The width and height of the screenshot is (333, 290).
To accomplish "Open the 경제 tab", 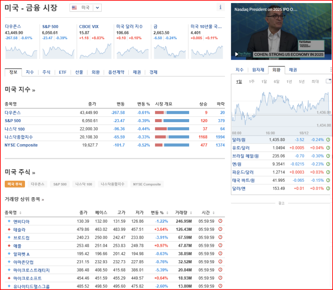I will [x=153, y=72].
